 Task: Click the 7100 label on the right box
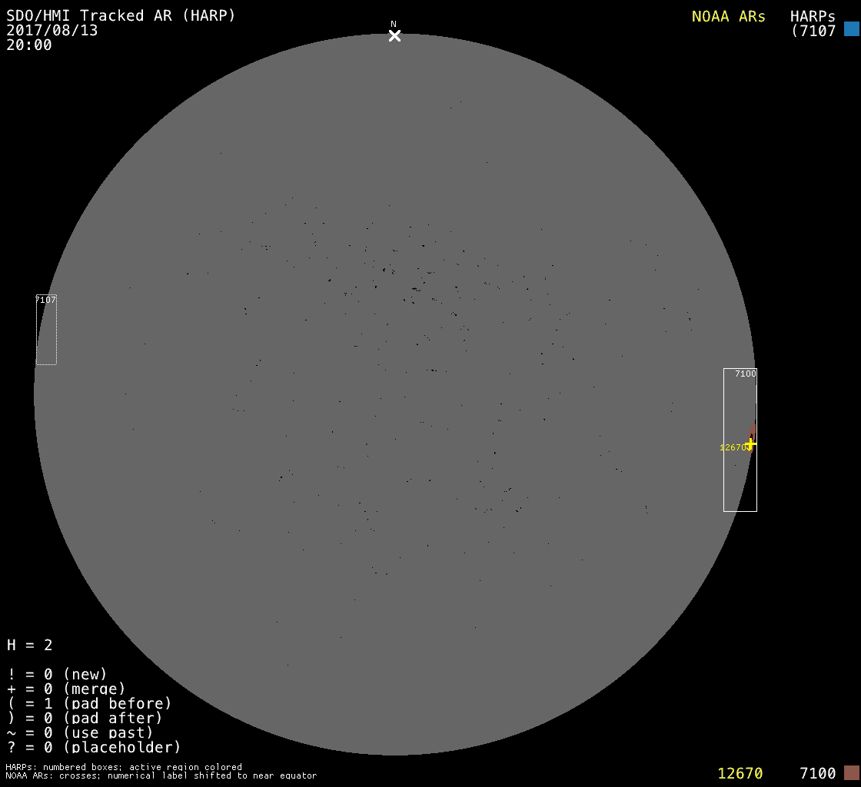point(745,374)
